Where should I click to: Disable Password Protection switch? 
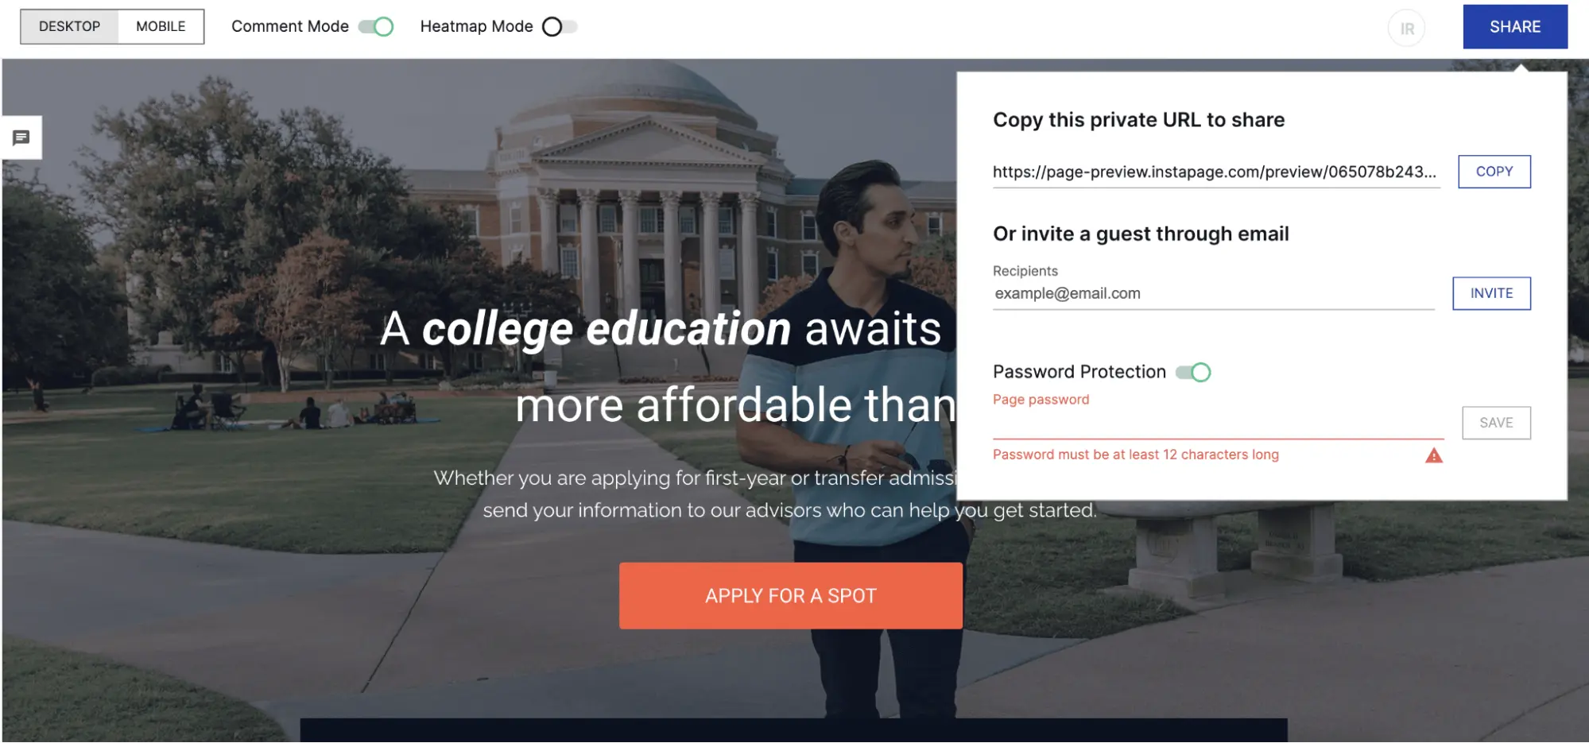click(x=1193, y=372)
